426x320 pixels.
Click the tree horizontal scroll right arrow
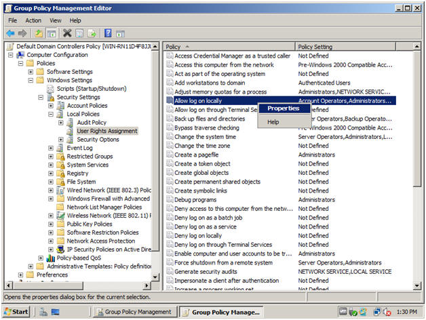click(x=147, y=285)
